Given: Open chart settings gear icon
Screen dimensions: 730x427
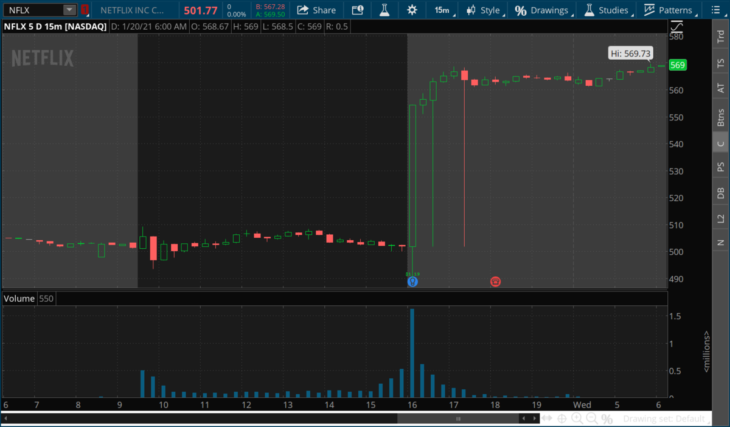Looking at the screenshot, I should (412, 10).
